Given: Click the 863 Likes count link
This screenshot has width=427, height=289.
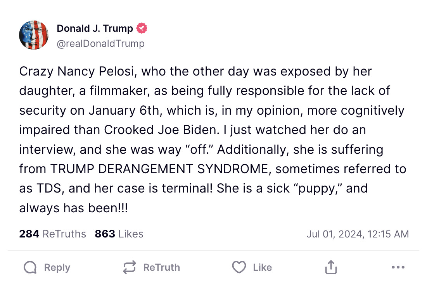Looking at the screenshot, I should 118,234.
